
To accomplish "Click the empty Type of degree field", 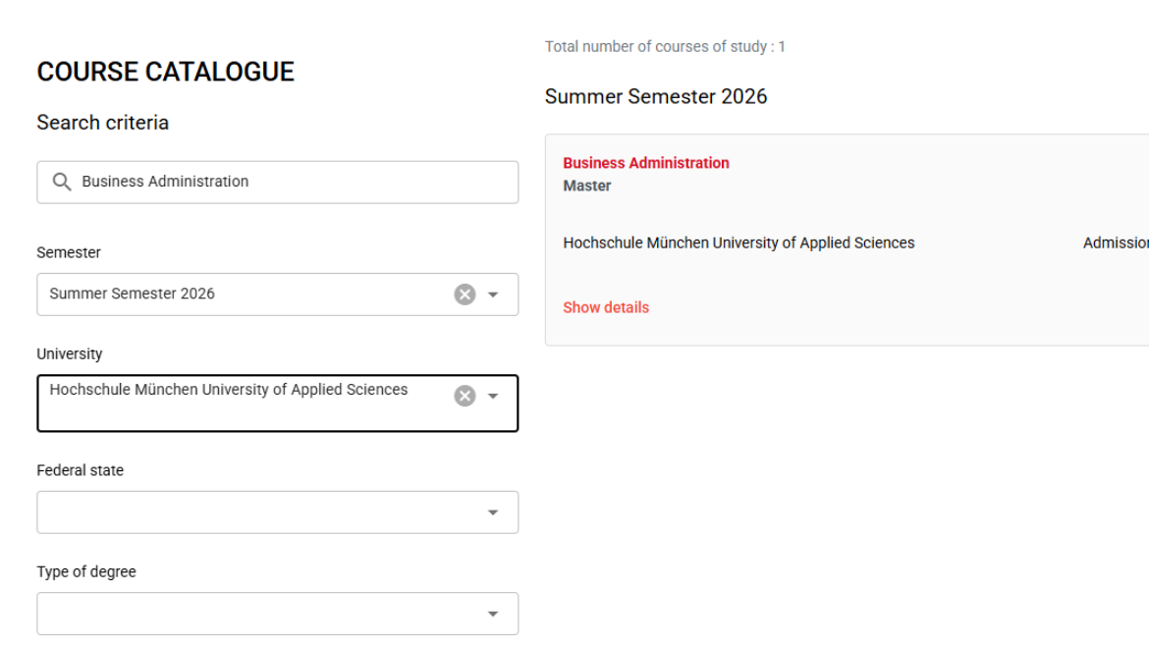I will click(x=255, y=614).
